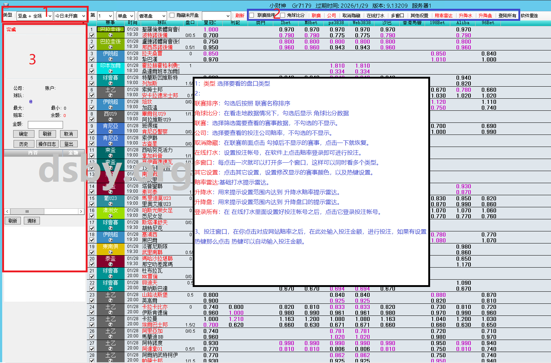Screen dimensions: 551x363
Task: Click the soccer ball under 土乙 in row 24
Action: point(111,313)
